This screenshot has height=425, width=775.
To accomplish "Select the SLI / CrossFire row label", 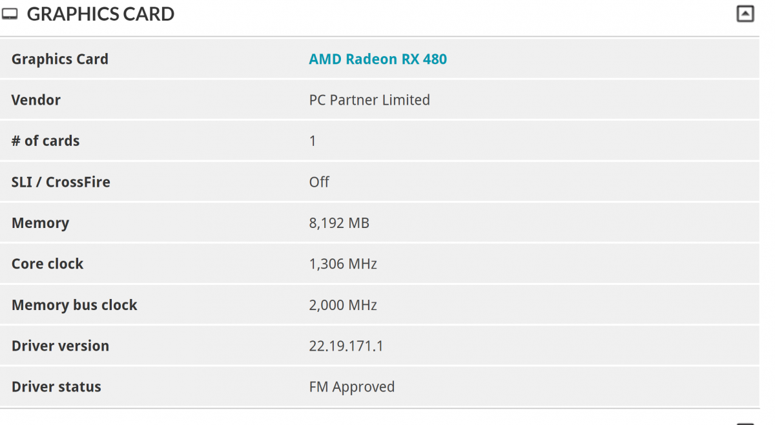I will click(61, 182).
